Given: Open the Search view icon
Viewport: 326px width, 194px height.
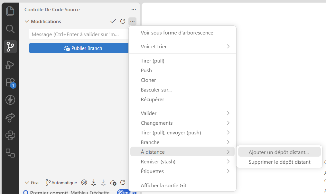Looking at the screenshot, I should [10, 29].
